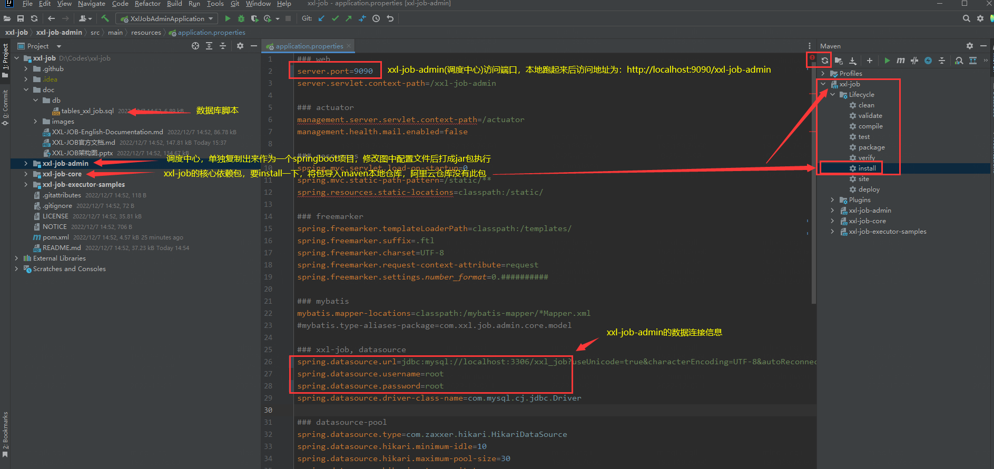994x469 pixels.
Task: Open the Tools menu
Action: [x=215, y=4]
